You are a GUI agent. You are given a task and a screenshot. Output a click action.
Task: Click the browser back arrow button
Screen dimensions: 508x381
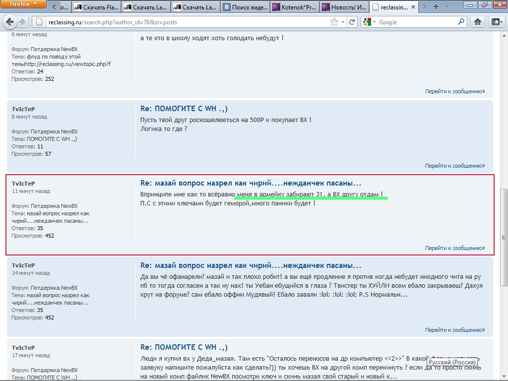[x=9, y=22]
